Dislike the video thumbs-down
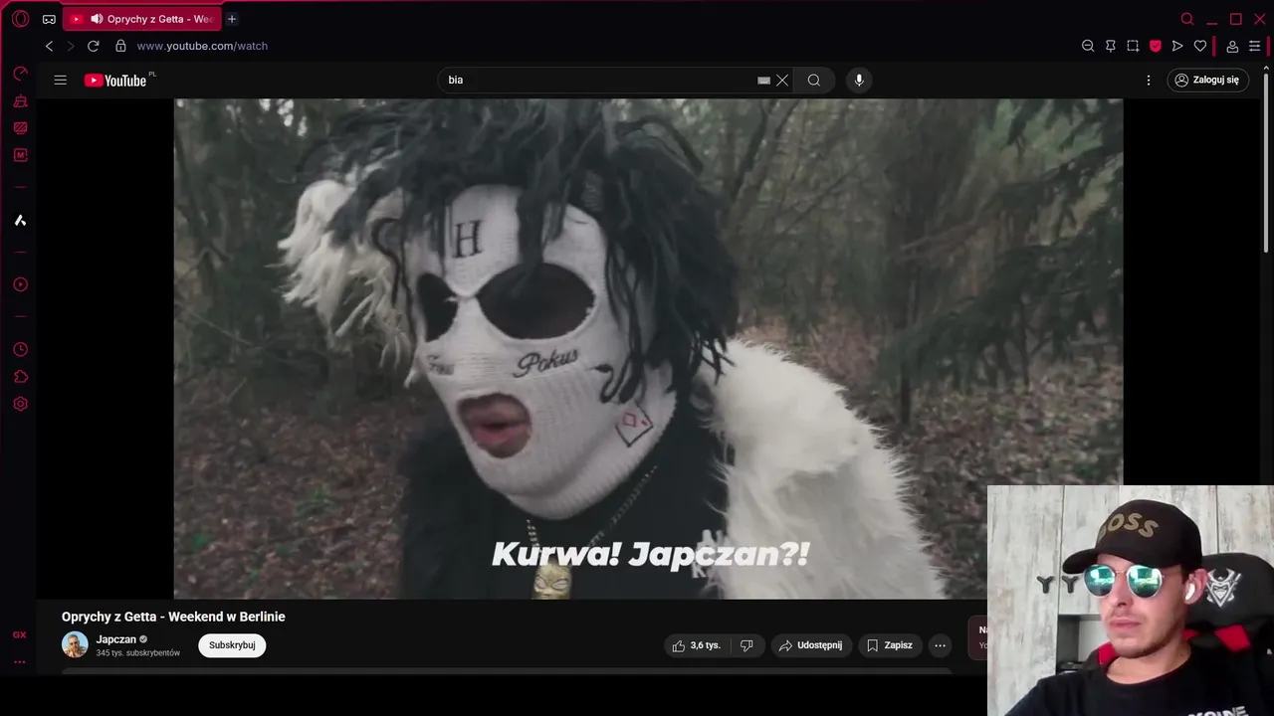 coord(746,645)
